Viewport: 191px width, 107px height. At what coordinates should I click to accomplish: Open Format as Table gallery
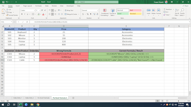[x=113, y=12]
